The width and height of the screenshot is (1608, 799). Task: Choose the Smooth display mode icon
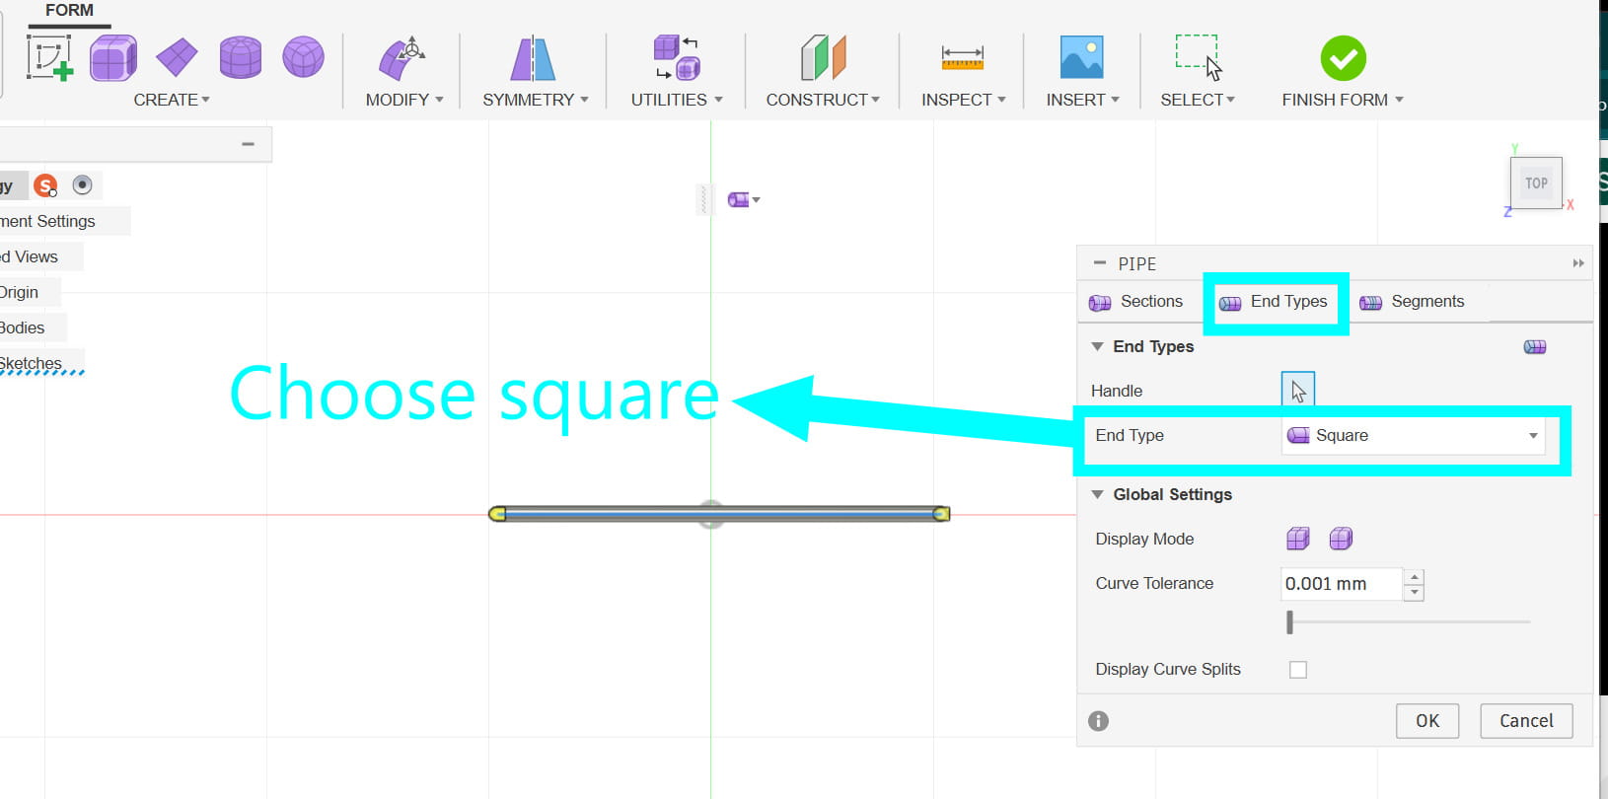point(1341,539)
